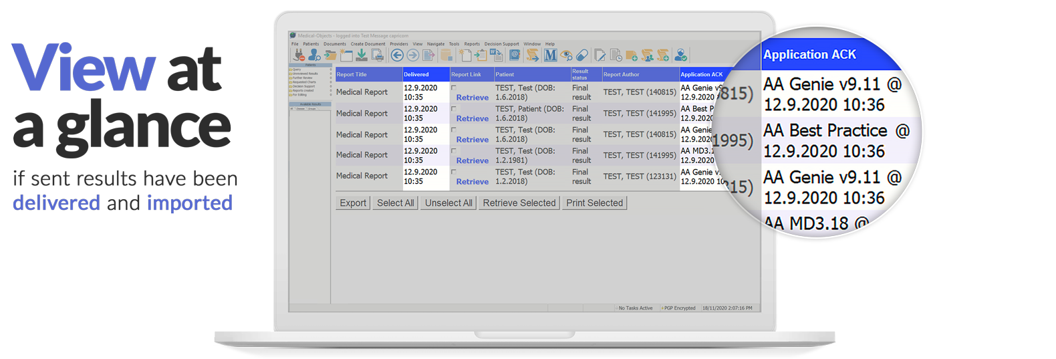Open the Providers menu

click(399, 43)
